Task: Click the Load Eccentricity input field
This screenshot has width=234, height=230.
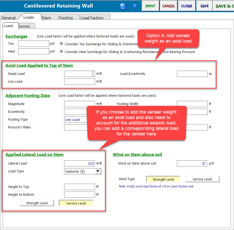Action: [192, 74]
